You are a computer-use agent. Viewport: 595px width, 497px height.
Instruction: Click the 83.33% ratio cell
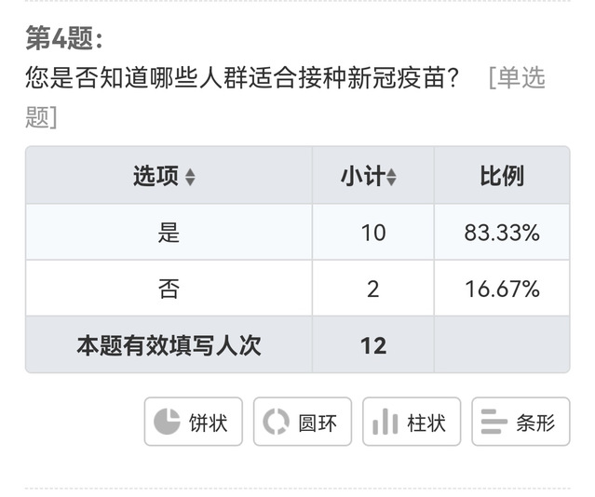point(502,232)
